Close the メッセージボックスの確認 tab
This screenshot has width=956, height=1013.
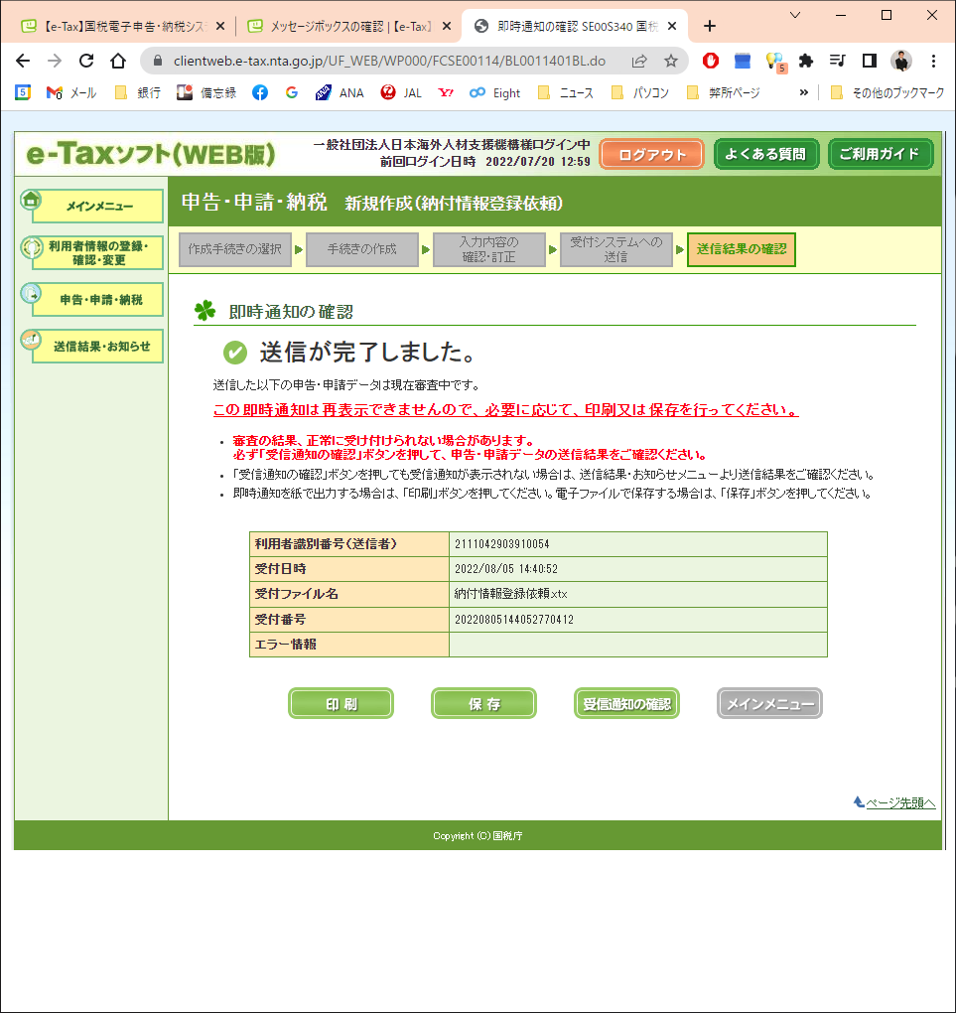[x=447, y=26]
